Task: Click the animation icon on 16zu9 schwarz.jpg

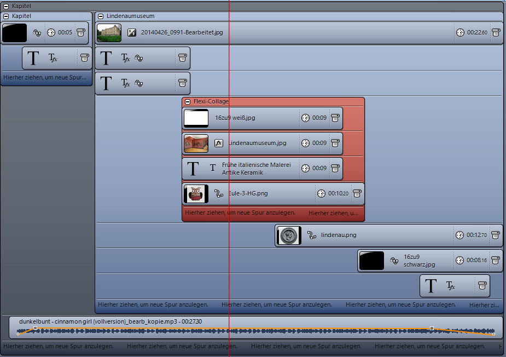Action: [393, 261]
